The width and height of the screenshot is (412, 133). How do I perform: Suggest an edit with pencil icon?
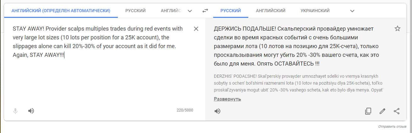[x=382, y=111]
